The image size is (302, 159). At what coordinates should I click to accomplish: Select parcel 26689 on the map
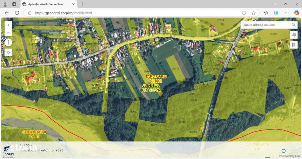[x=193, y=132]
